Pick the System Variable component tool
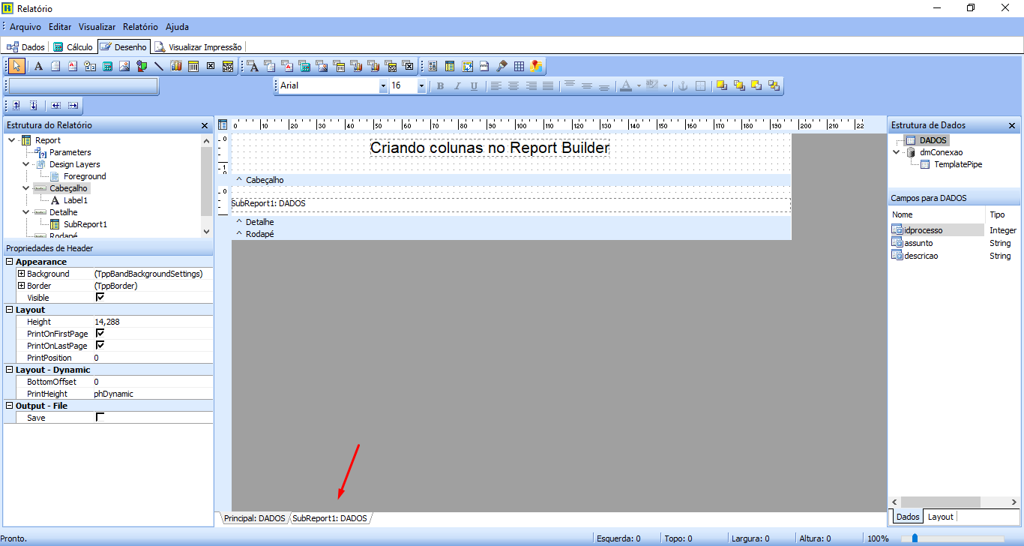The height and width of the screenshot is (546, 1024). [x=90, y=66]
